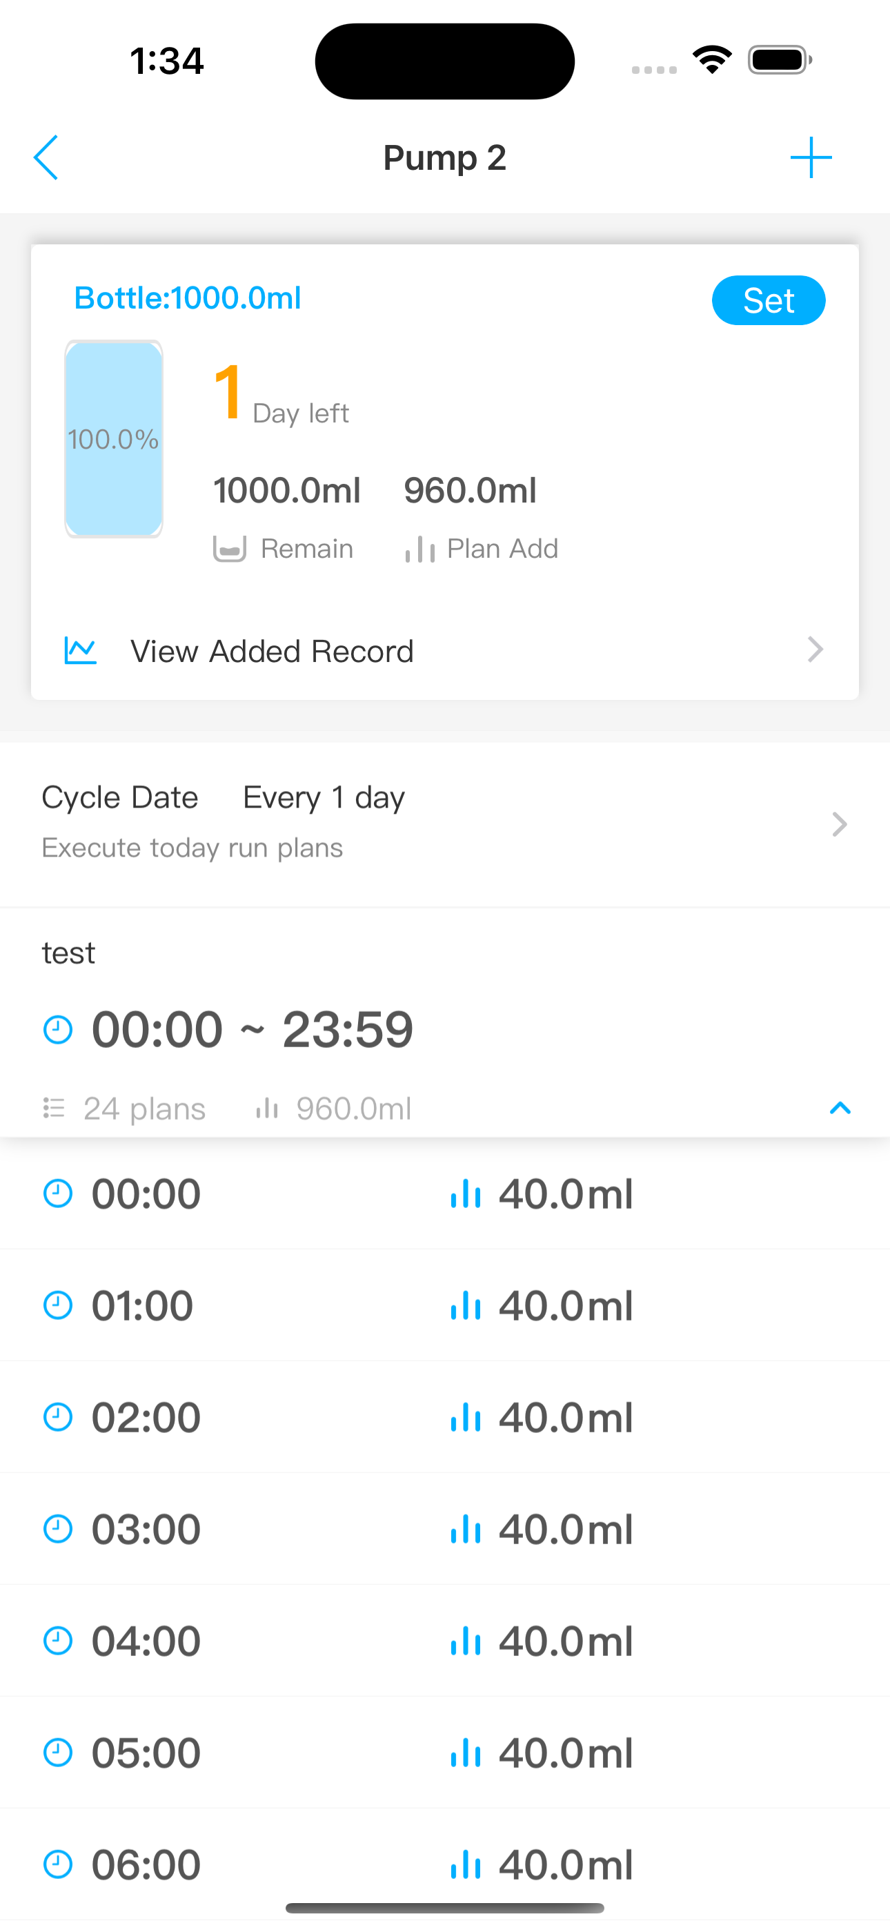
Task: Tap the chevron at View Added Record row
Action: (815, 650)
